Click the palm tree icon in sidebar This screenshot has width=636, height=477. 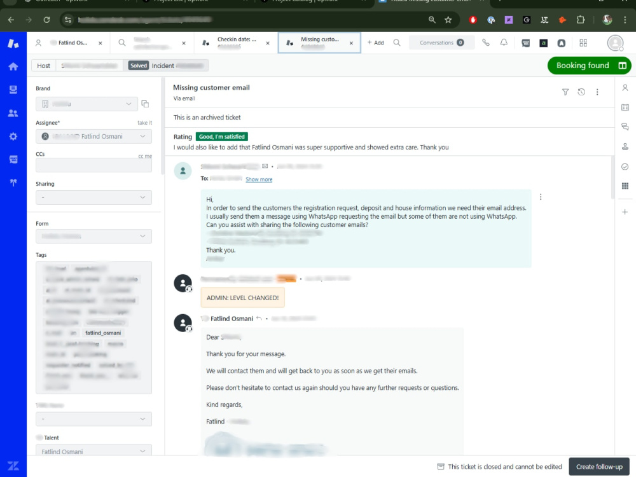[x=13, y=183]
